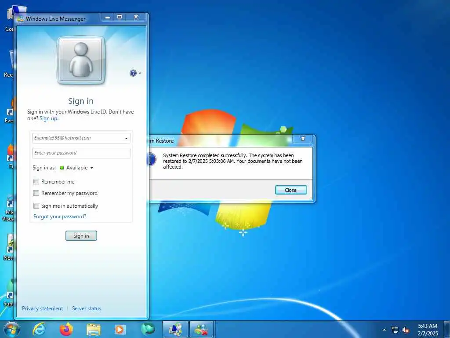Image resolution: width=450 pixels, height=338 pixels.
Task: Switch to System Restore taskbar button
Action: tap(175, 329)
